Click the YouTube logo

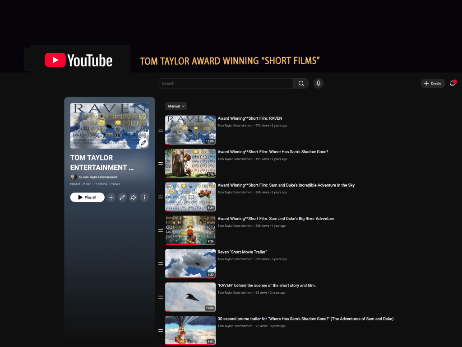click(79, 60)
